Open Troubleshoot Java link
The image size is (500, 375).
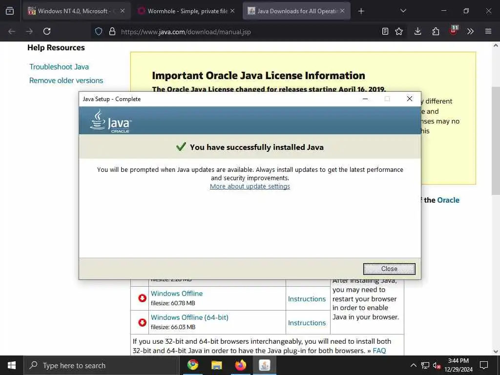pyautogui.click(x=59, y=66)
